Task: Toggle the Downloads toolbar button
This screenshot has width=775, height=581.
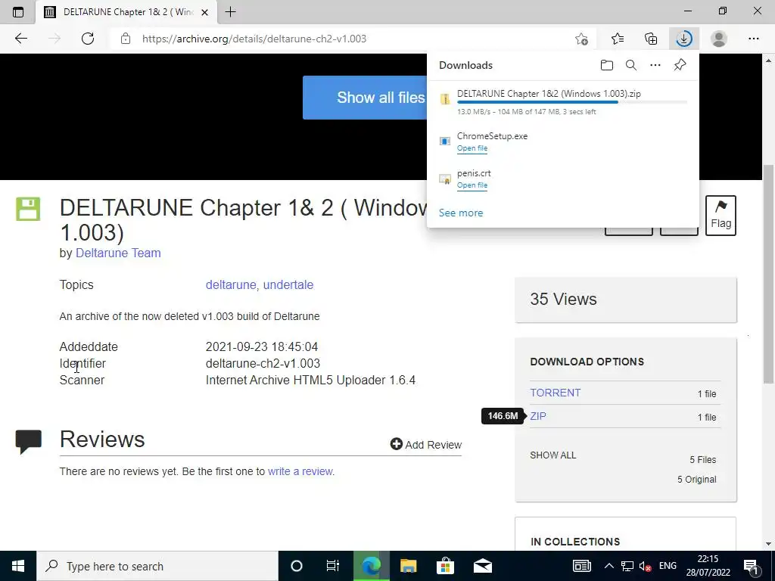Action: [684, 39]
